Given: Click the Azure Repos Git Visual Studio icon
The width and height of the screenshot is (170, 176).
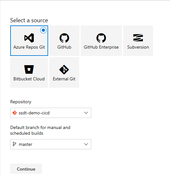Looking at the screenshot, I should tap(29, 38).
